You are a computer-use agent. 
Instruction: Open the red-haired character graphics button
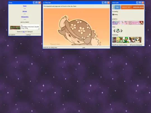pyautogui.click(x=141, y=23)
